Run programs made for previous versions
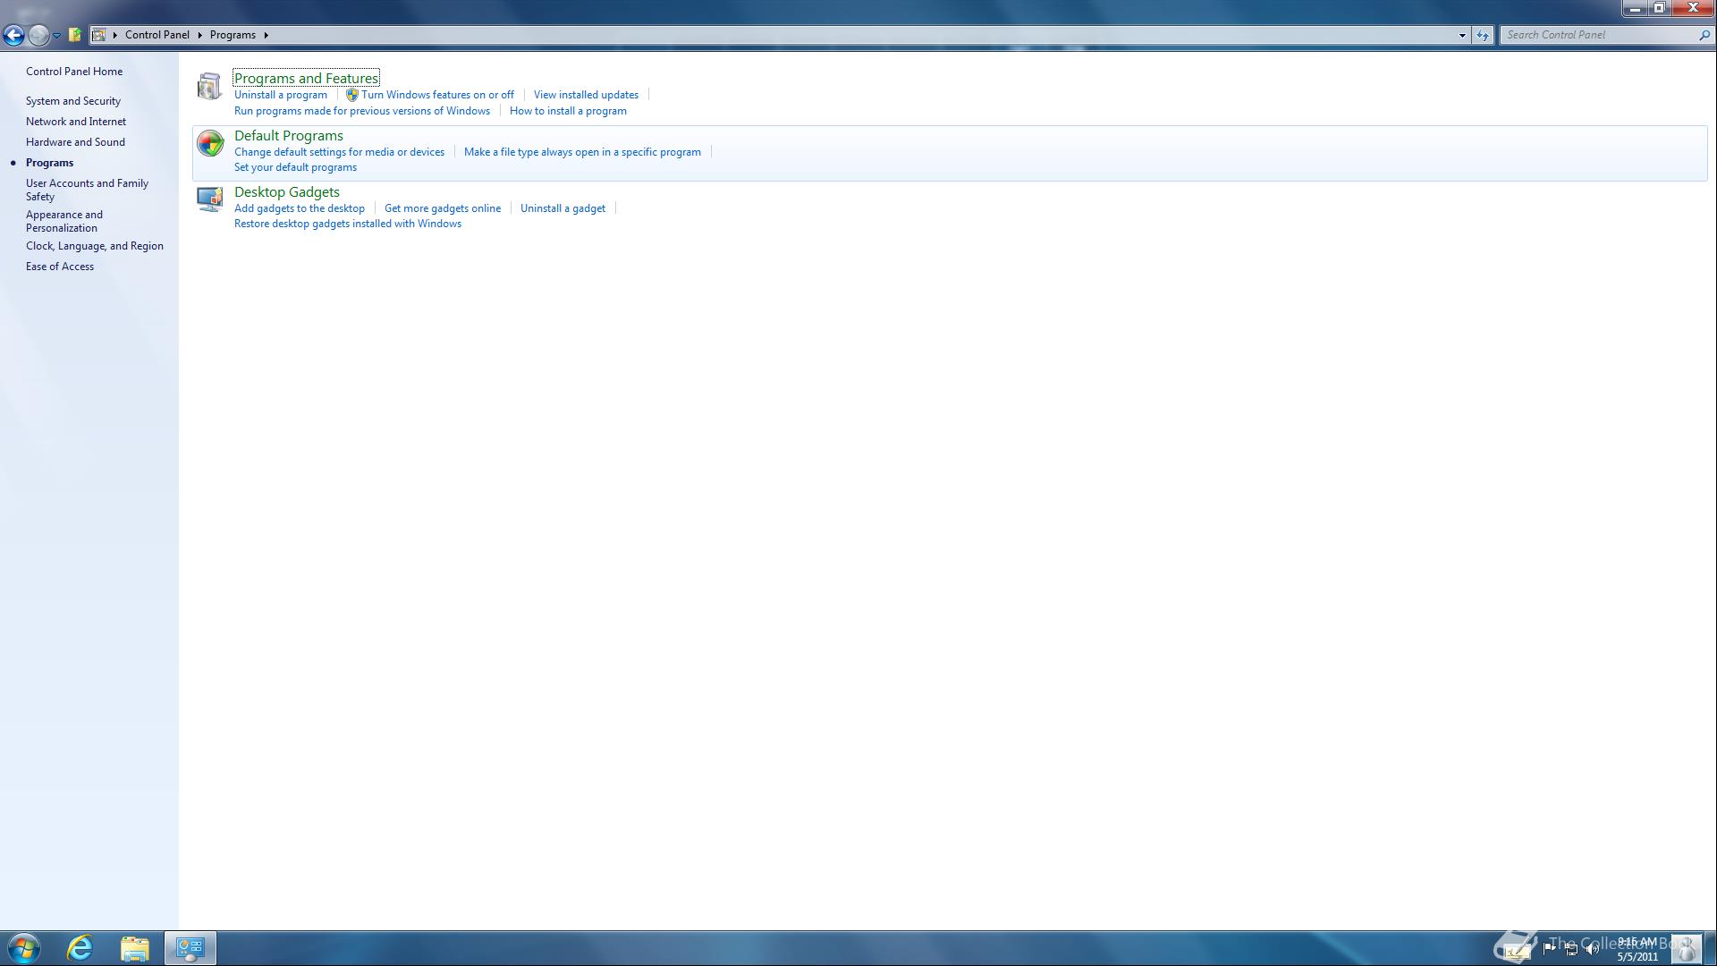The width and height of the screenshot is (1717, 966). (x=362, y=111)
